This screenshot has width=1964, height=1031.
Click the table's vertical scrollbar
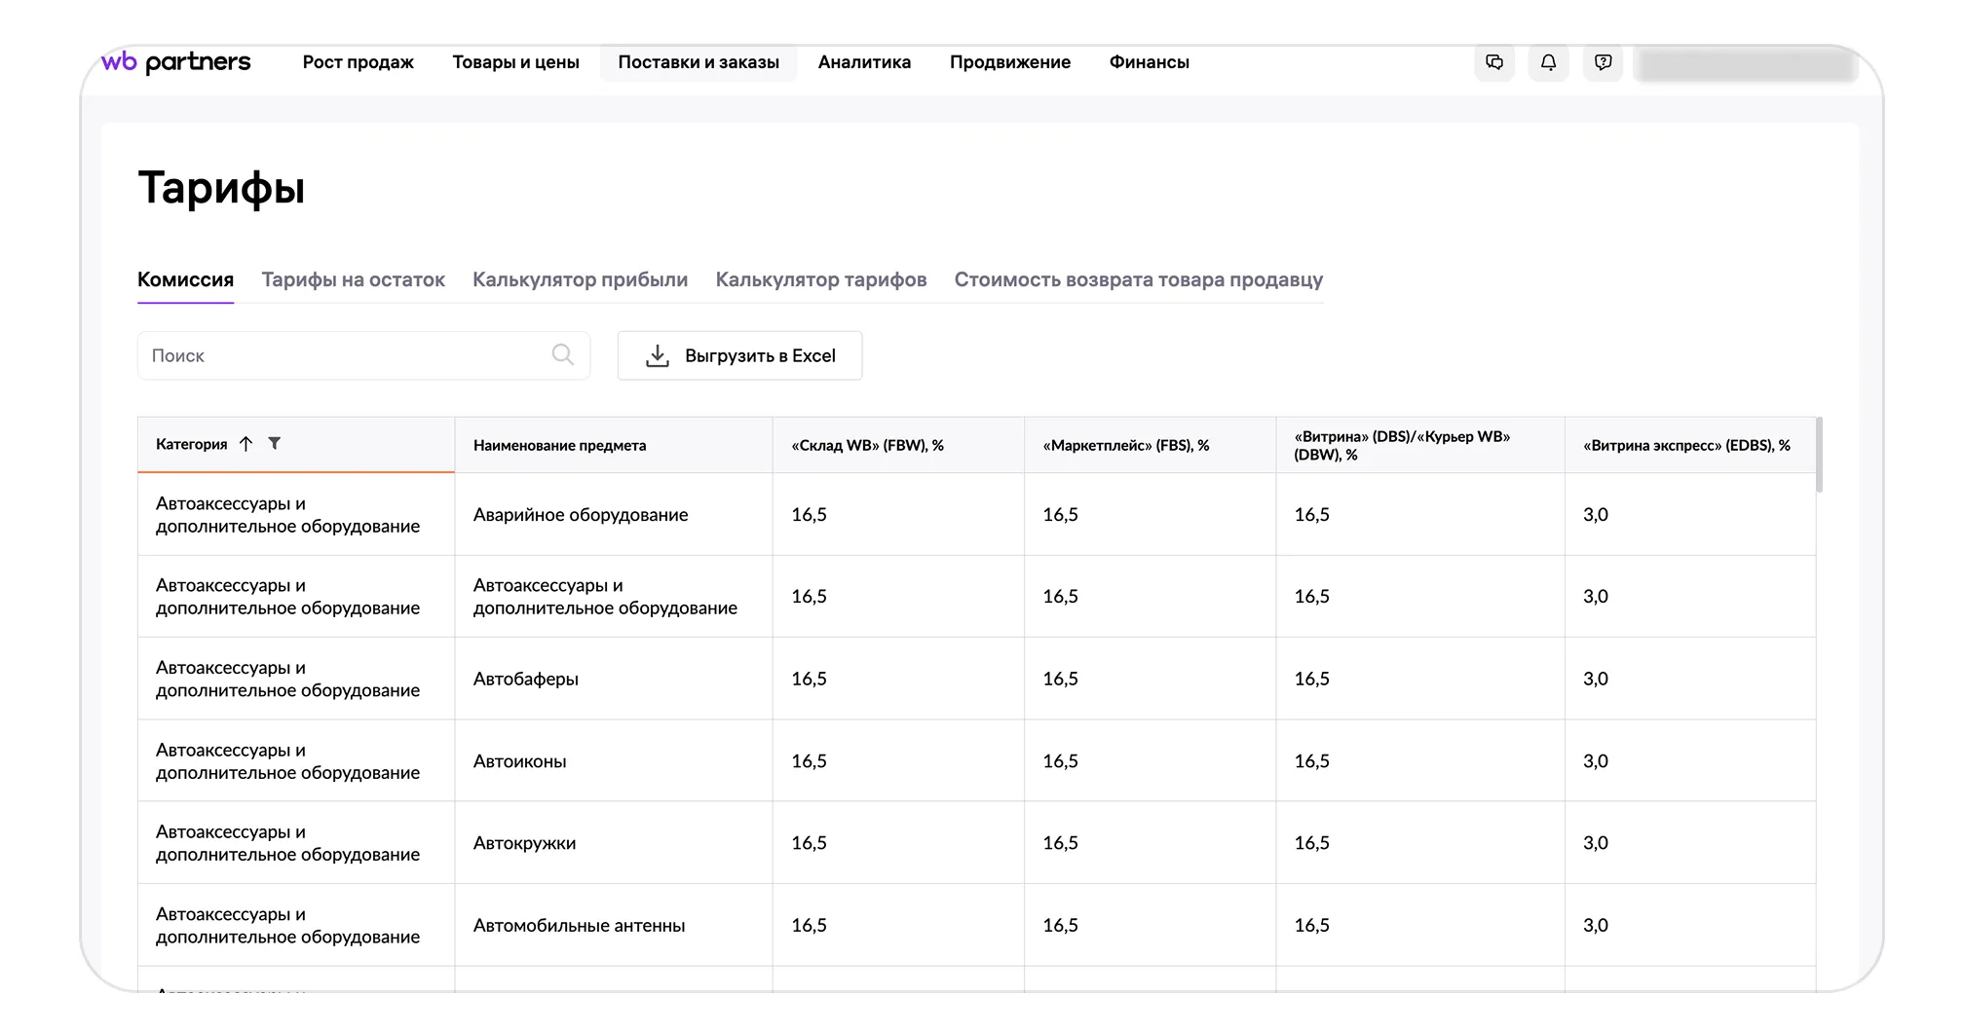pos(1819,456)
